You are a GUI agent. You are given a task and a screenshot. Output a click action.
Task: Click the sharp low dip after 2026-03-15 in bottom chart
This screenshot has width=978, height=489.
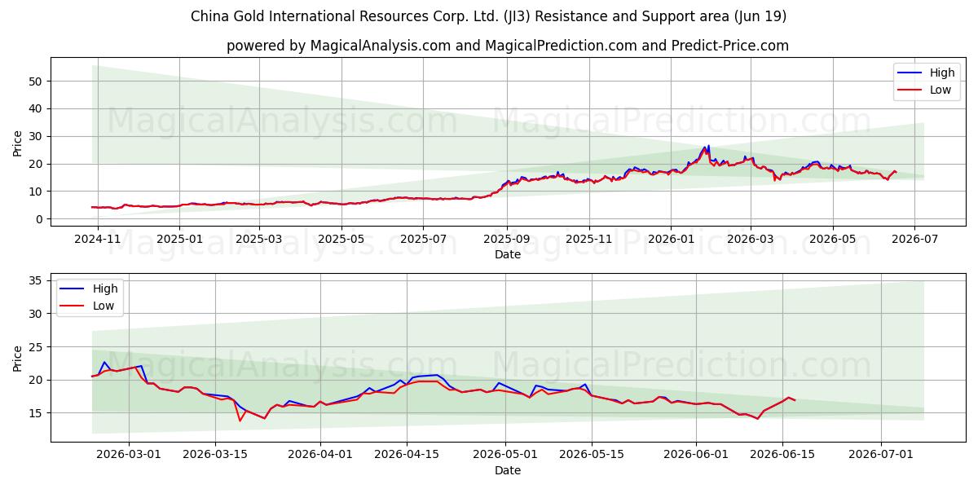(x=240, y=421)
